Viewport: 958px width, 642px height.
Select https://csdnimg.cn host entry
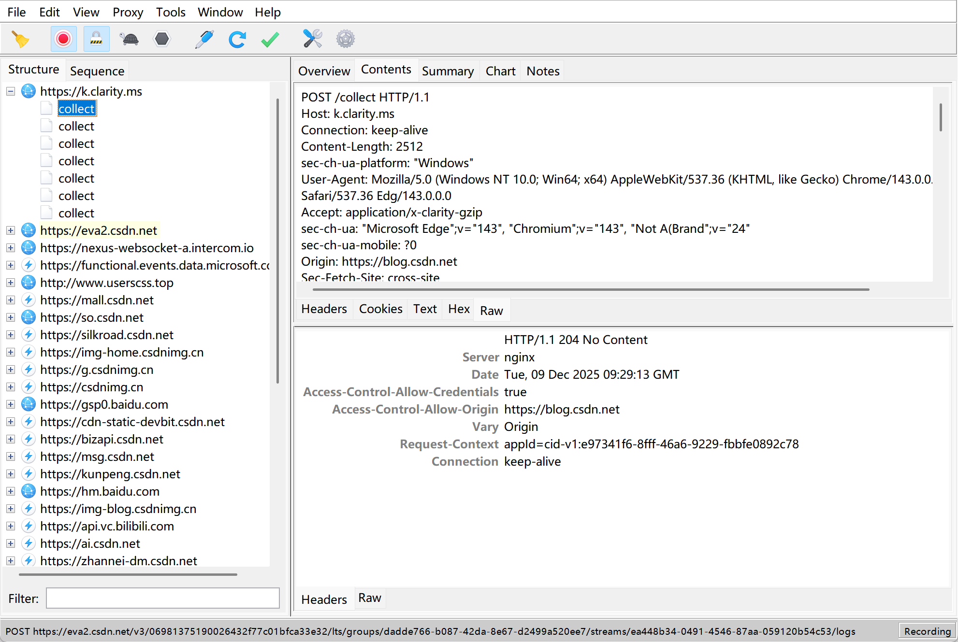click(x=92, y=387)
